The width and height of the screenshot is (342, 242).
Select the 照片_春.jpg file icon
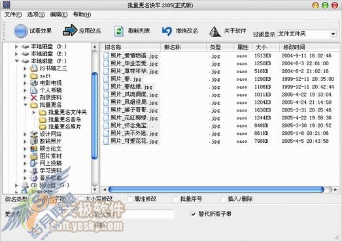106,79
